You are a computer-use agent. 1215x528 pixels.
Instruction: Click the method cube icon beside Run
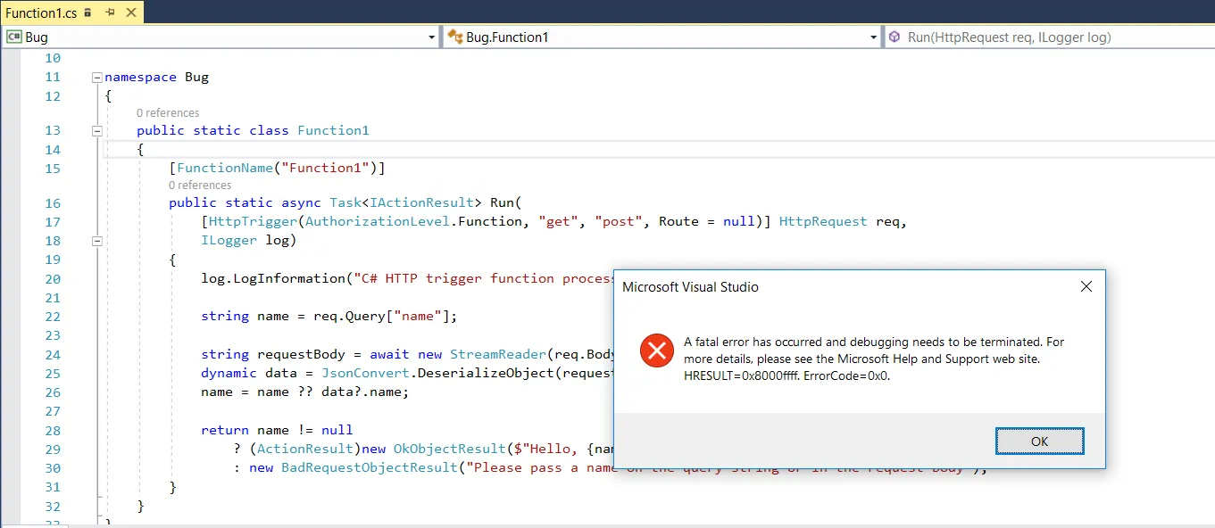(x=895, y=37)
